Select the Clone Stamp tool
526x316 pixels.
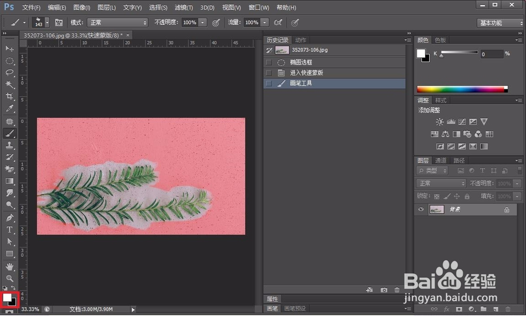pyautogui.click(x=9, y=145)
